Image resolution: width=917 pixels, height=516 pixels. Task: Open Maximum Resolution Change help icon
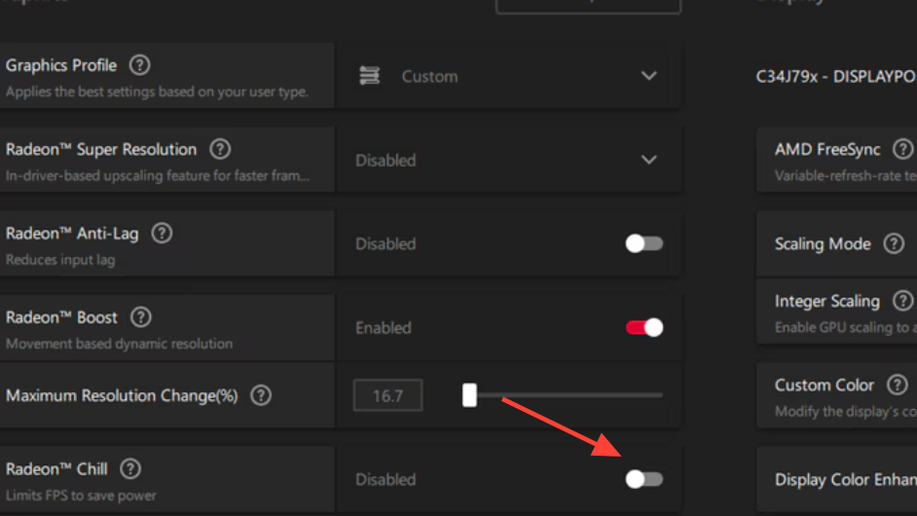[261, 395]
